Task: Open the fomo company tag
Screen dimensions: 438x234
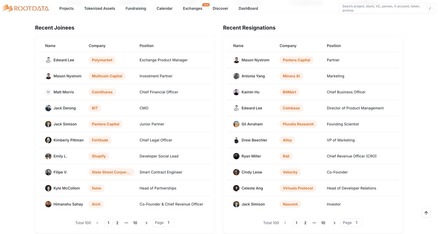Action: click(97, 188)
